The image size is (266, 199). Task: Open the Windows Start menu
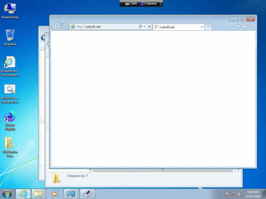(x=7, y=194)
